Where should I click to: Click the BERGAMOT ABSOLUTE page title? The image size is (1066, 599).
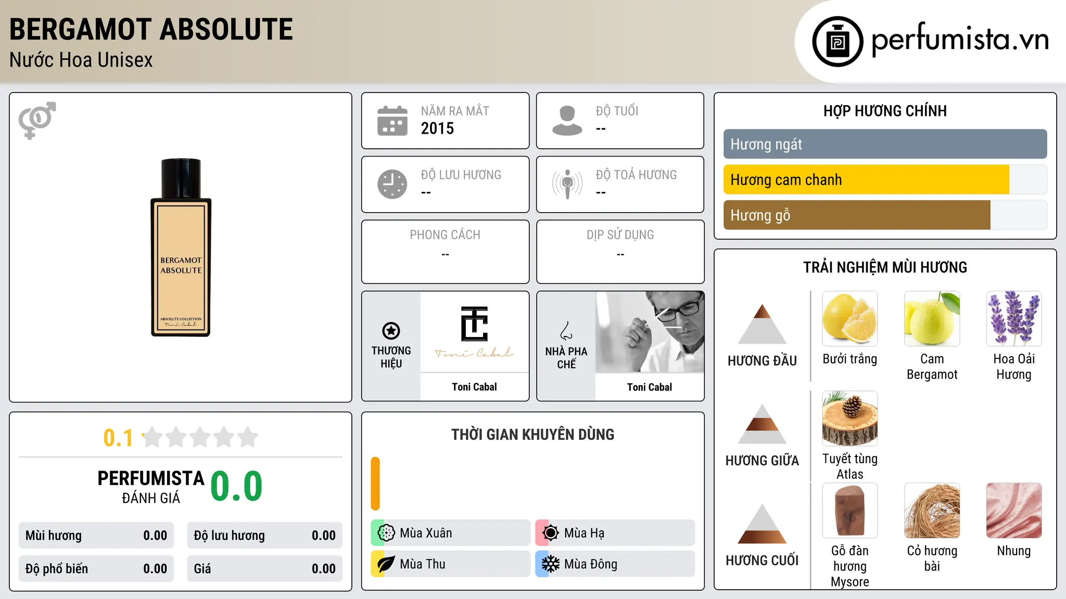pos(151,29)
